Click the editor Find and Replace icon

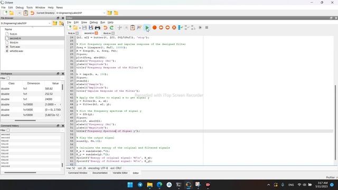pos(139,27)
